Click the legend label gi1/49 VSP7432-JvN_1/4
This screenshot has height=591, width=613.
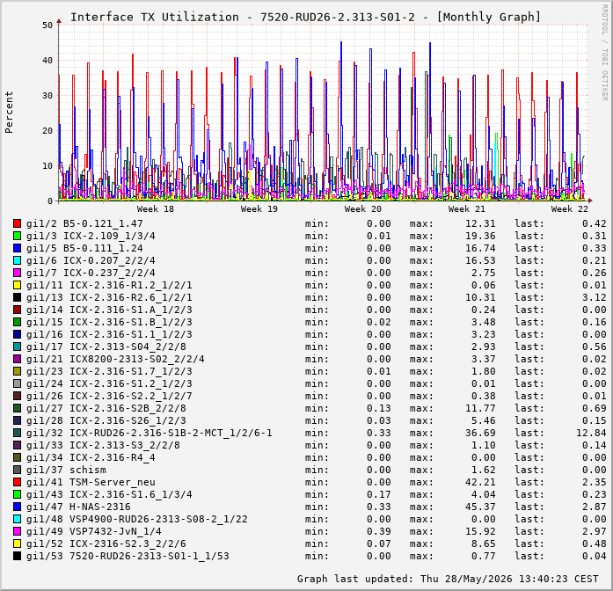[x=94, y=531]
